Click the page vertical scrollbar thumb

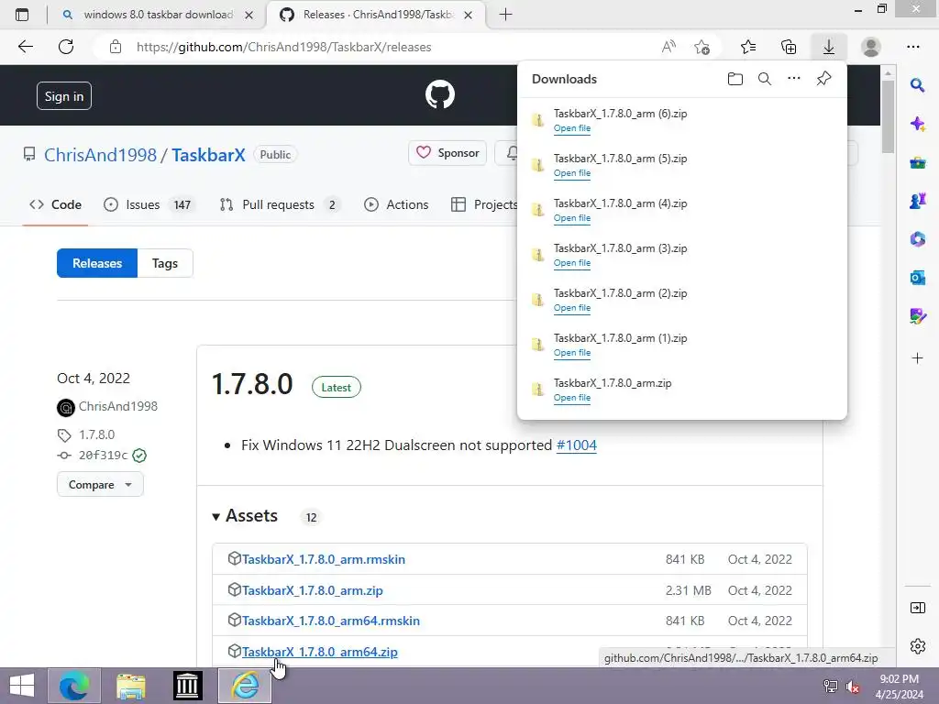tap(888, 116)
